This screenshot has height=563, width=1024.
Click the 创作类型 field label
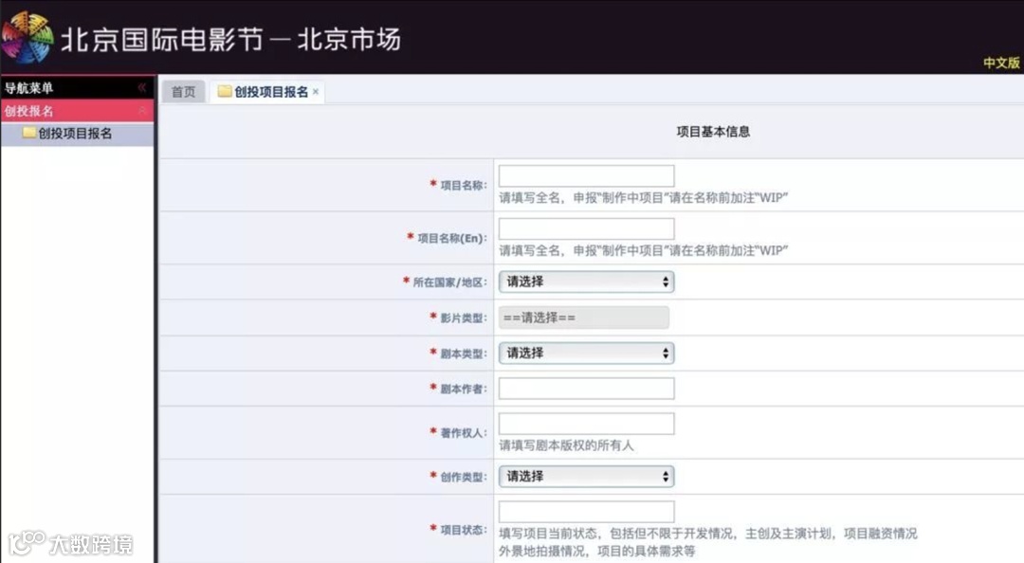pyautogui.click(x=463, y=477)
